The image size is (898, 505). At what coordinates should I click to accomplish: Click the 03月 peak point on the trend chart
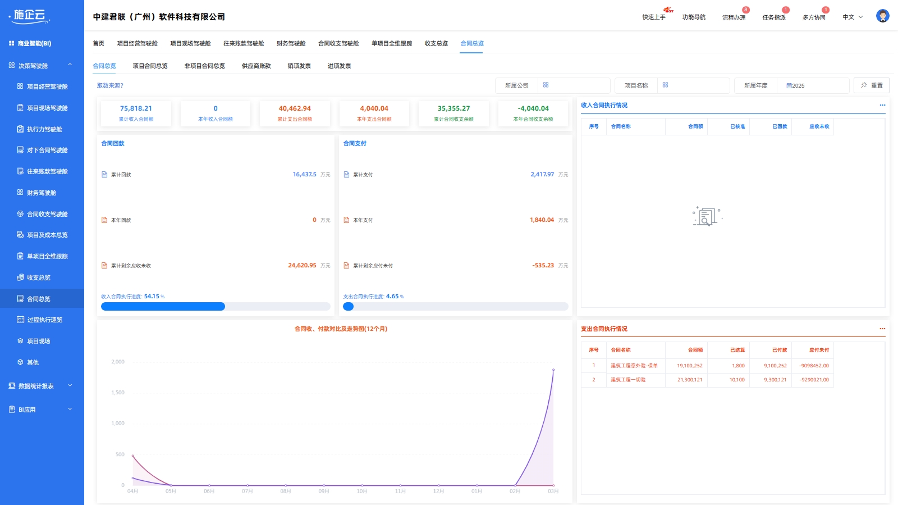553,370
